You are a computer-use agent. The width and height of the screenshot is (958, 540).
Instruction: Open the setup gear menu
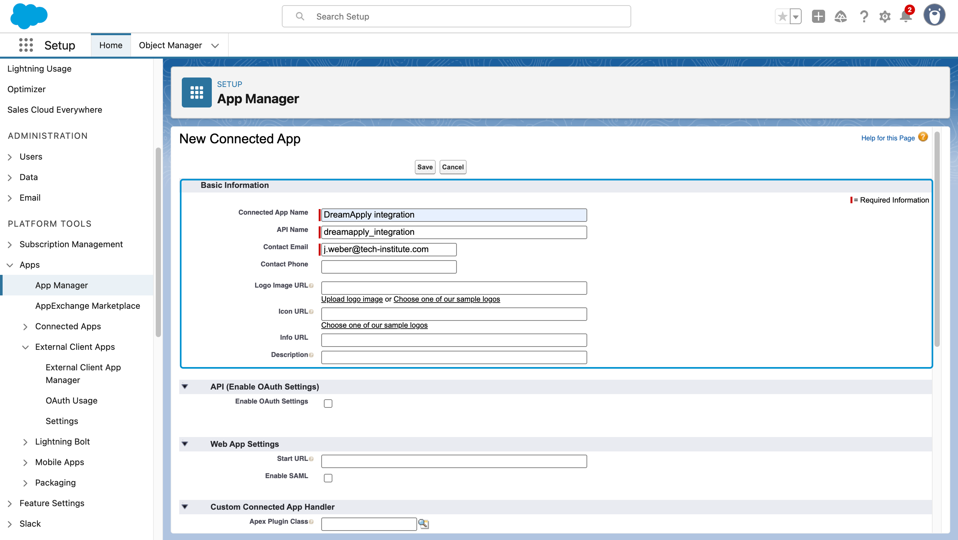[885, 16]
